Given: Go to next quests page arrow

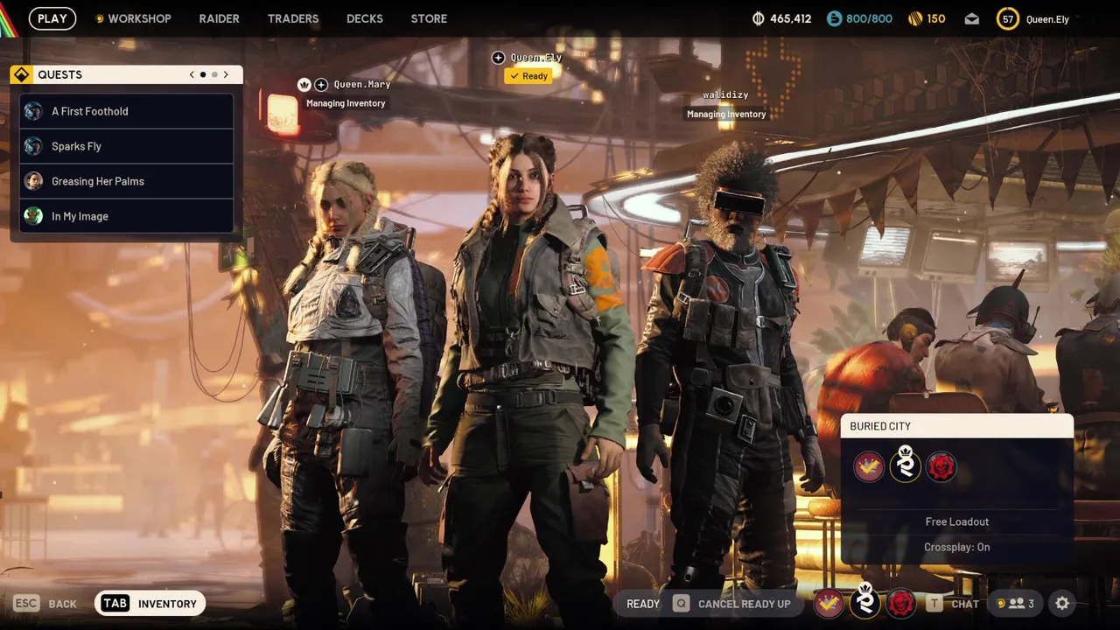Looking at the screenshot, I should coord(226,74).
